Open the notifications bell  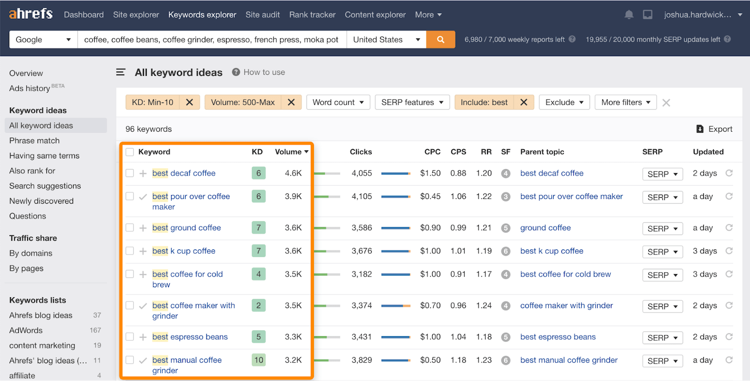point(629,15)
